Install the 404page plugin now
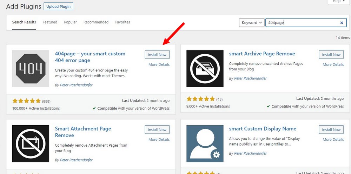351x174 pixels. 157,55
